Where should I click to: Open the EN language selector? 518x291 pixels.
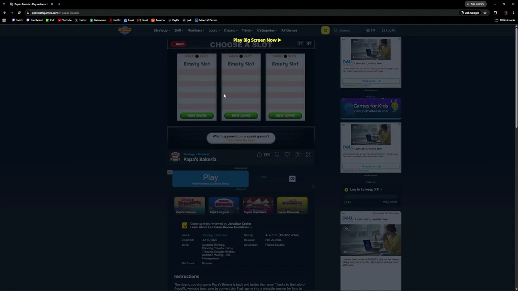click(x=371, y=30)
